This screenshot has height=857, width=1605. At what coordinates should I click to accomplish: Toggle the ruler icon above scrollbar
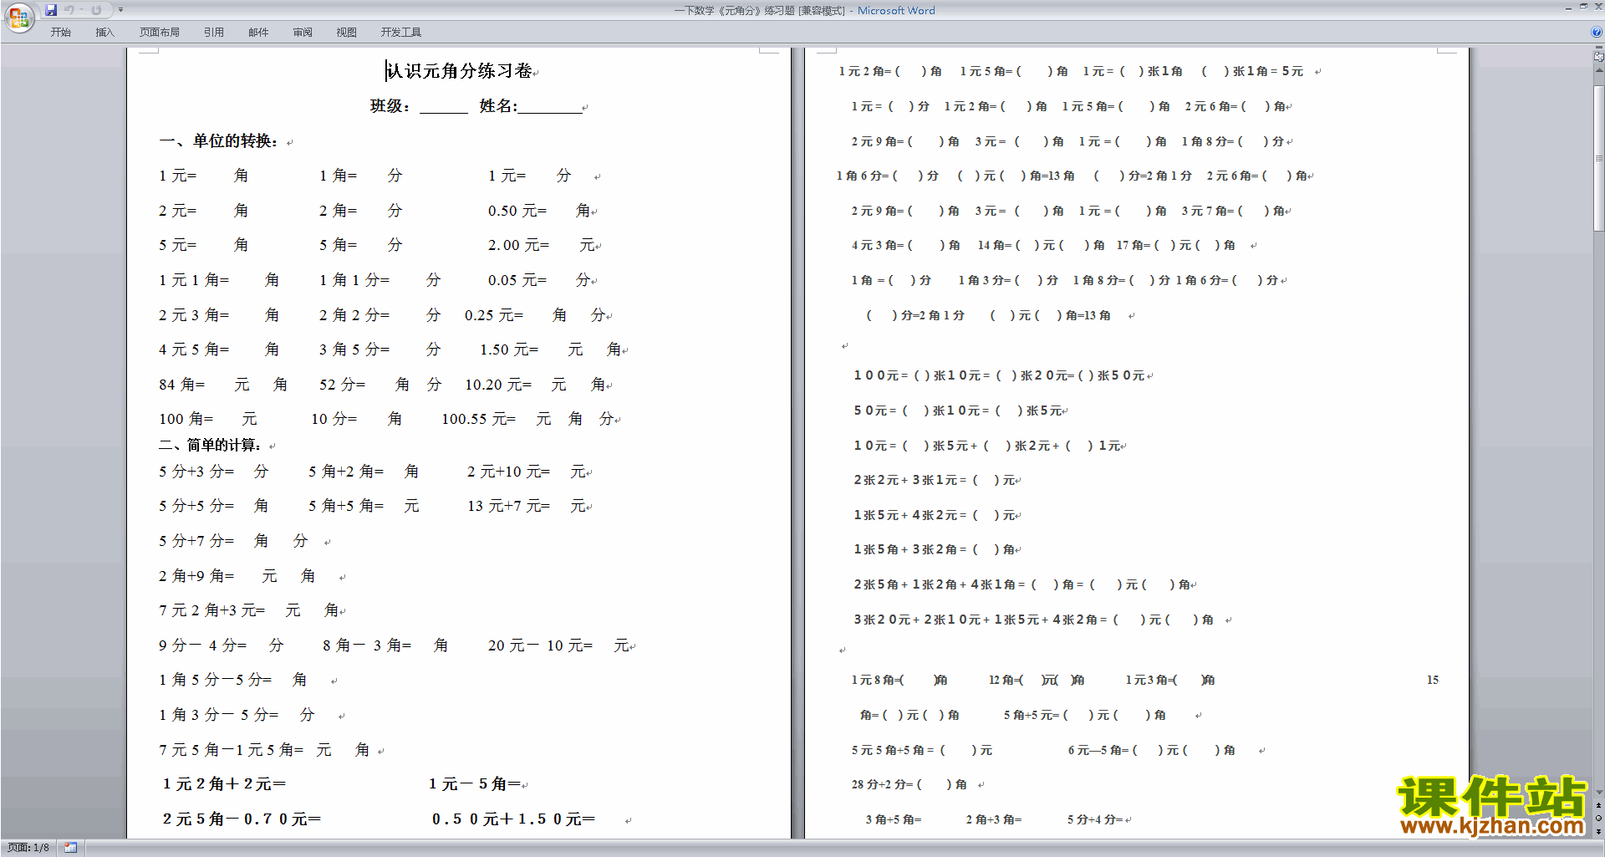1598,57
